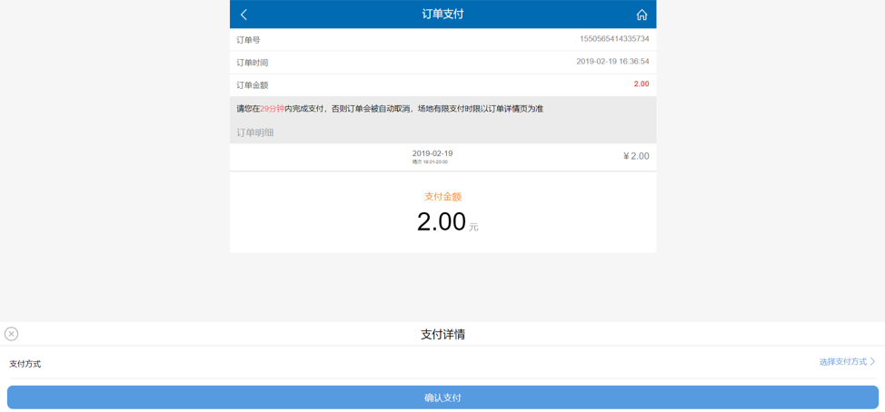Viewport: 885px width, 412px height.
Task: Select the 2019-02-19 order detail entry
Action: pyautogui.click(x=432, y=156)
